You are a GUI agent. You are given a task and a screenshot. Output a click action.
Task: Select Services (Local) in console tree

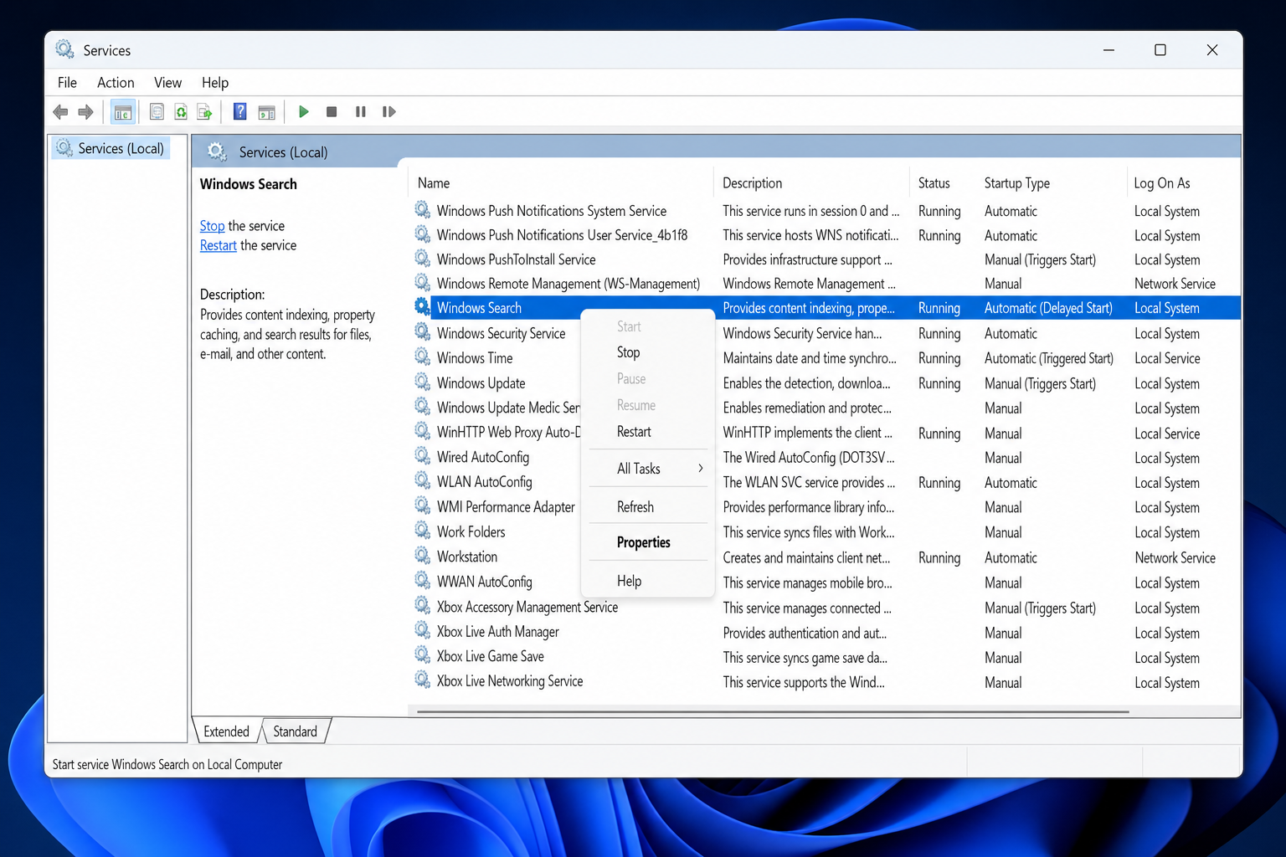[x=111, y=148]
